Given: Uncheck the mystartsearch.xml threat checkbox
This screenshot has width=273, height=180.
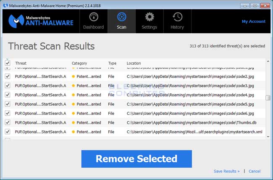Looking at the screenshot, I should [8, 132].
